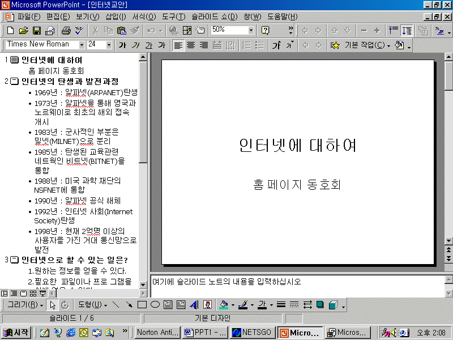Open the zoom percentage dropdown showing 50%

(x=251, y=30)
